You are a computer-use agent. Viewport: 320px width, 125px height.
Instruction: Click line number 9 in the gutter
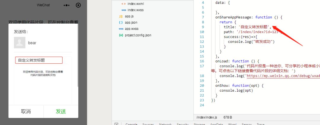point(203,27)
